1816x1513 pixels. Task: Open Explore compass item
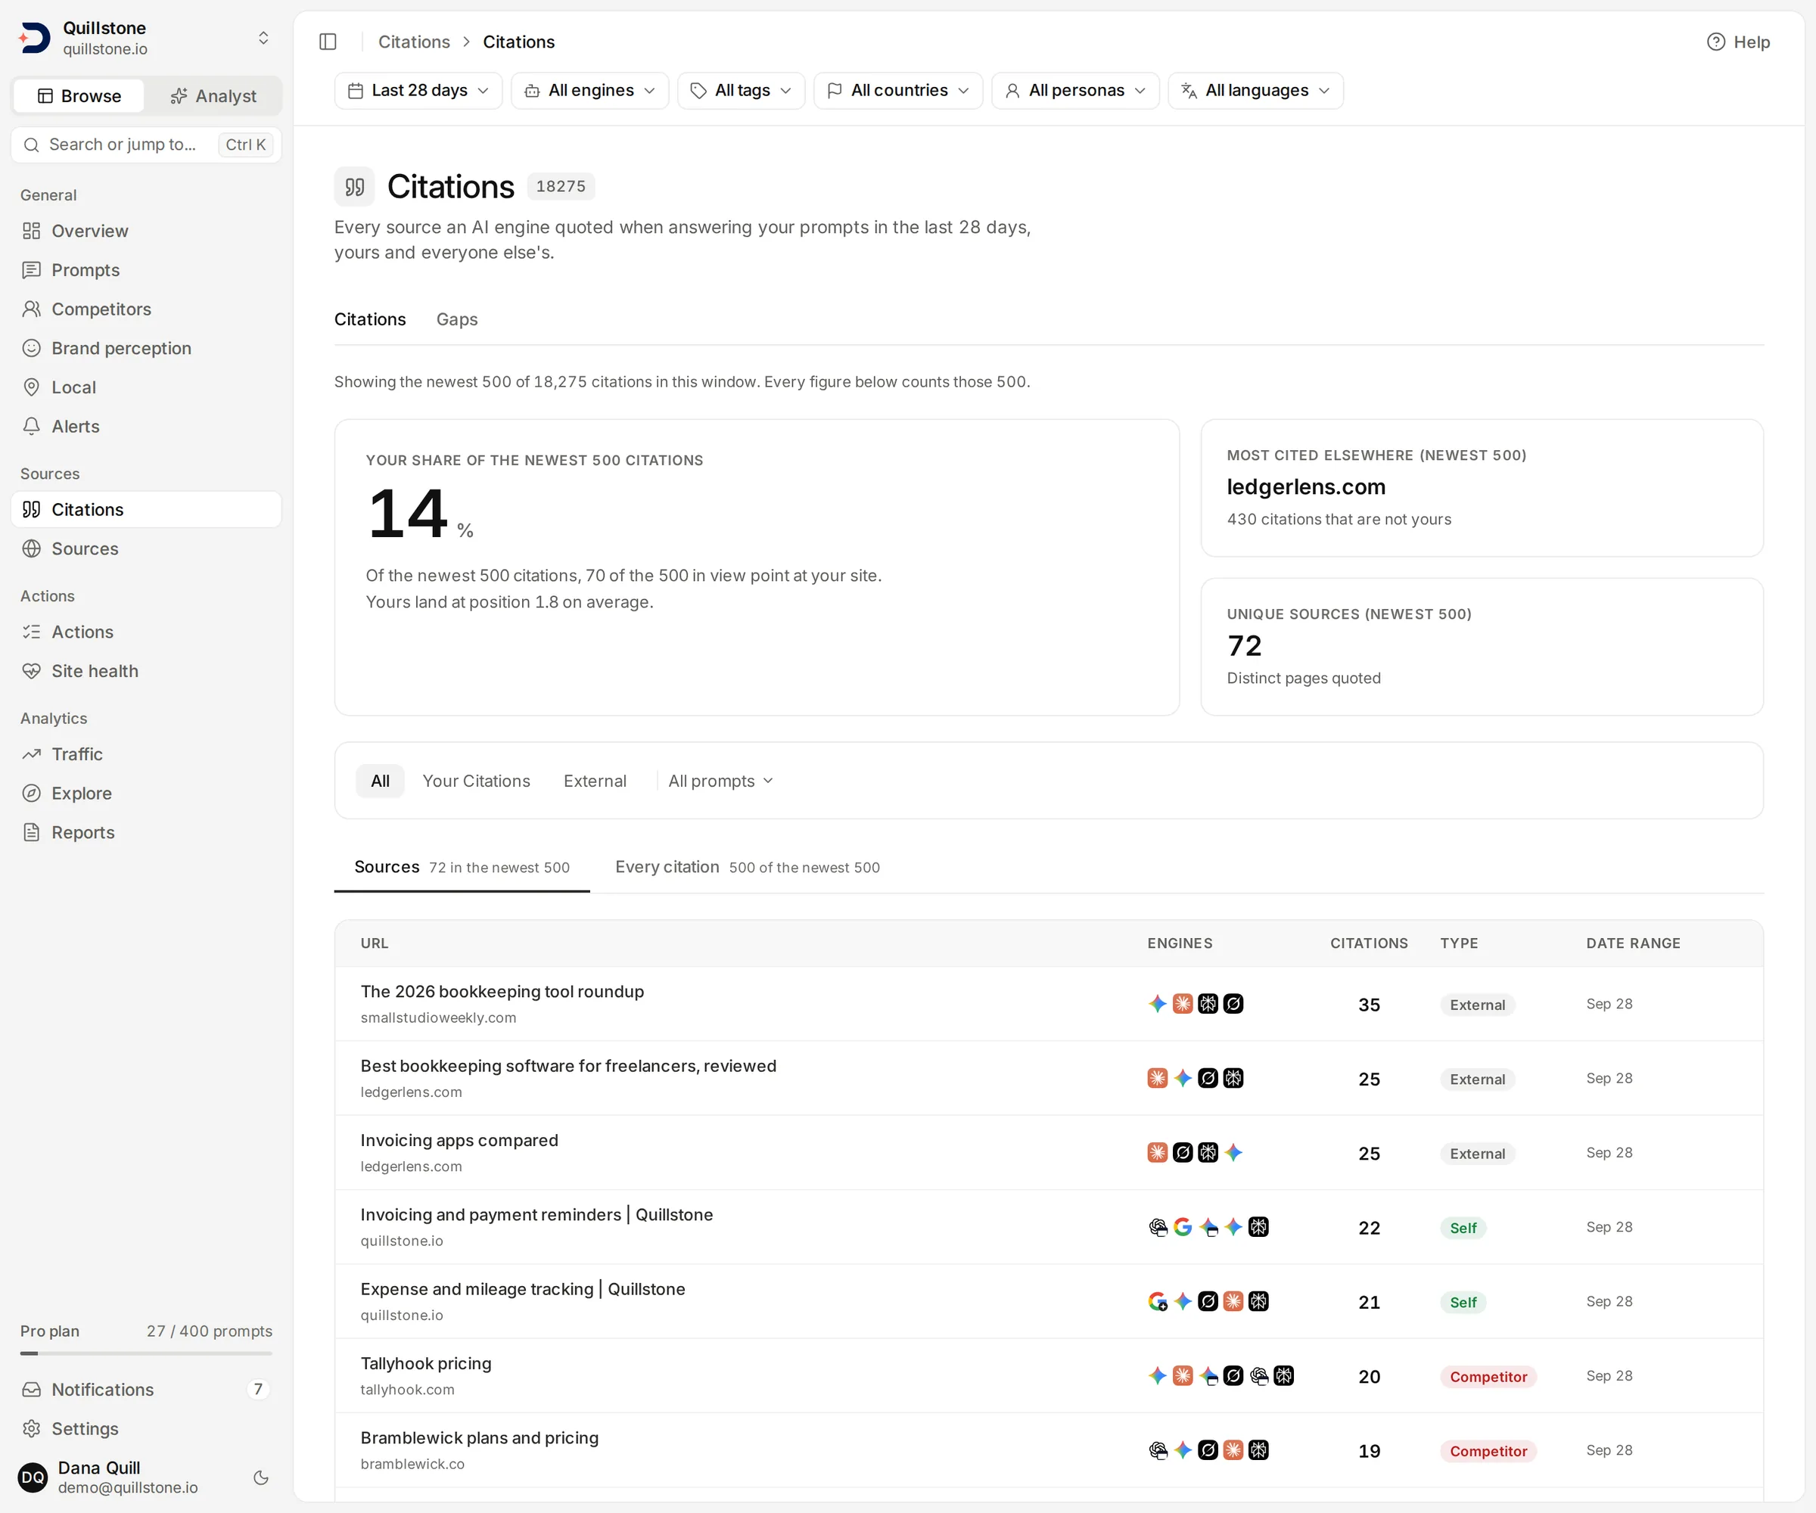point(146,793)
